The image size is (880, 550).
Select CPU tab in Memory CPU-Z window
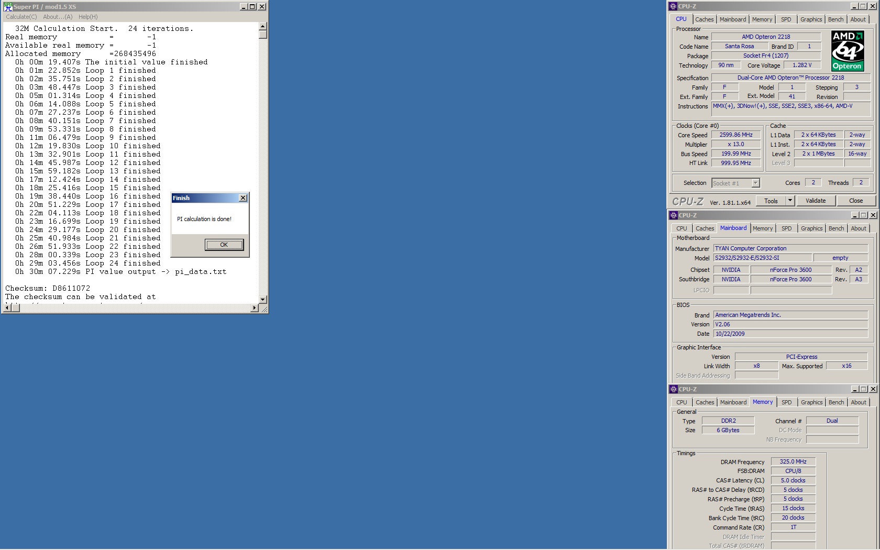click(681, 402)
